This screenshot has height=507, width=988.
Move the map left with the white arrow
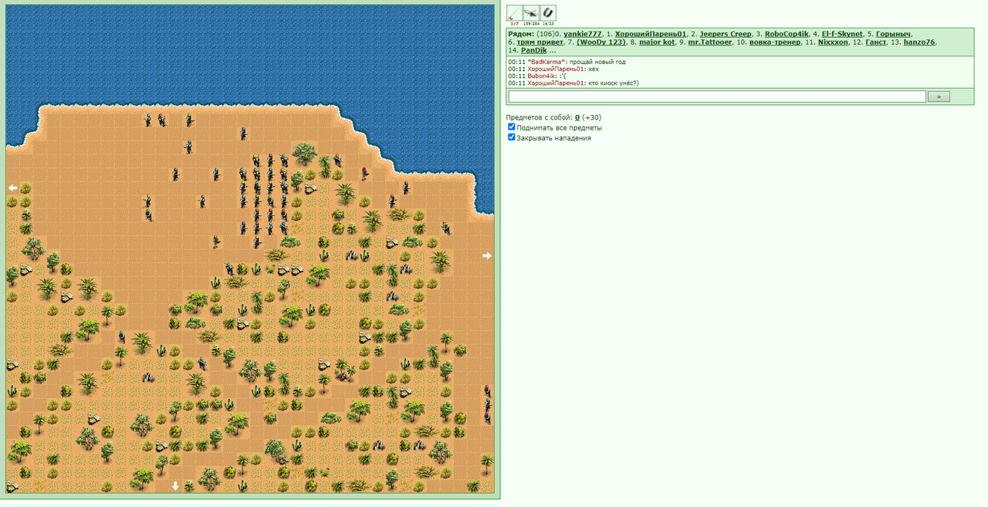pos(12,188)
